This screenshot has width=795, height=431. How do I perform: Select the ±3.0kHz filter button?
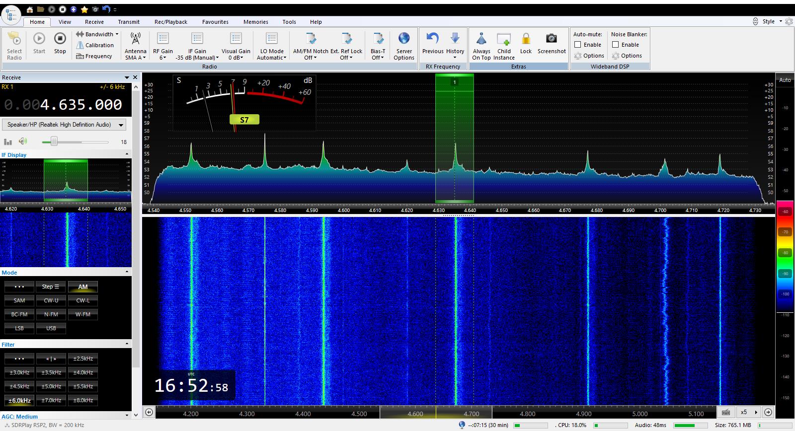(x=19, y=372)
